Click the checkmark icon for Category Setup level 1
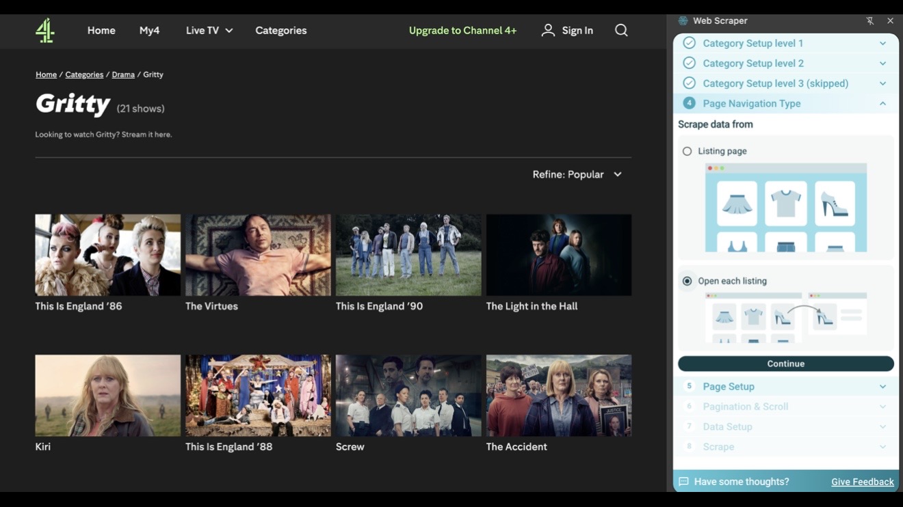903x507 pixels. [690, 43]
